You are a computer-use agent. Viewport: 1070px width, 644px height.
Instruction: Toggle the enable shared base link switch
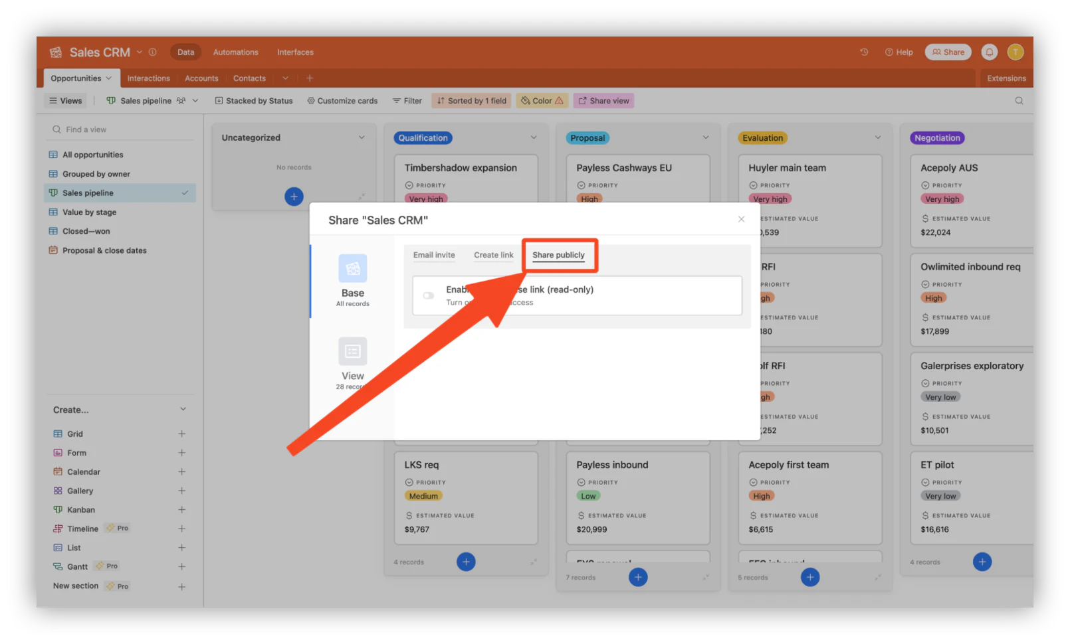click(429, 295)
